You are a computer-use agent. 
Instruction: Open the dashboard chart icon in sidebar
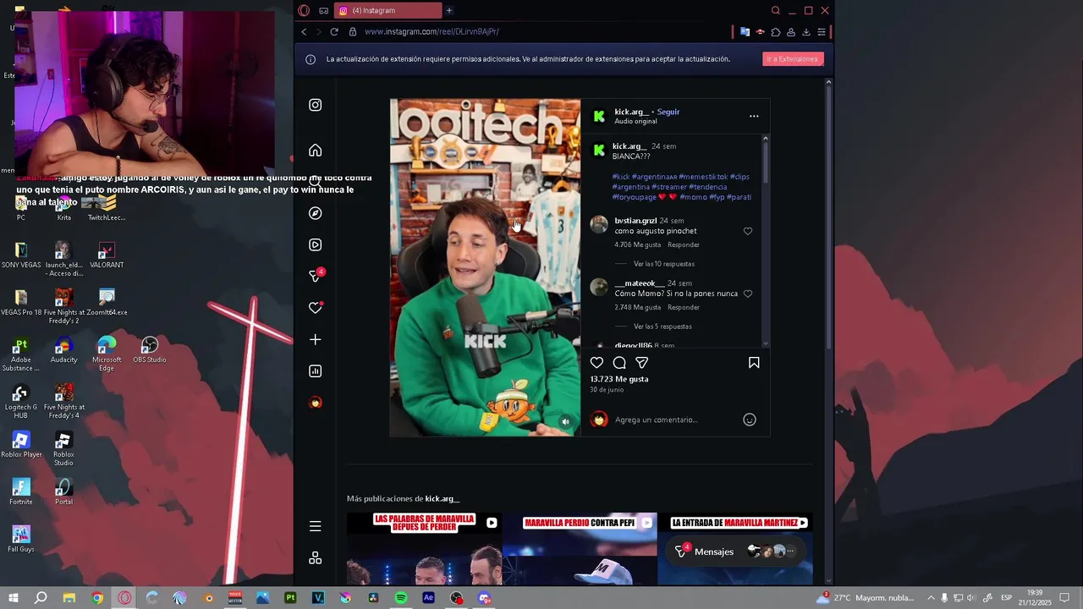tap(315, 371)
